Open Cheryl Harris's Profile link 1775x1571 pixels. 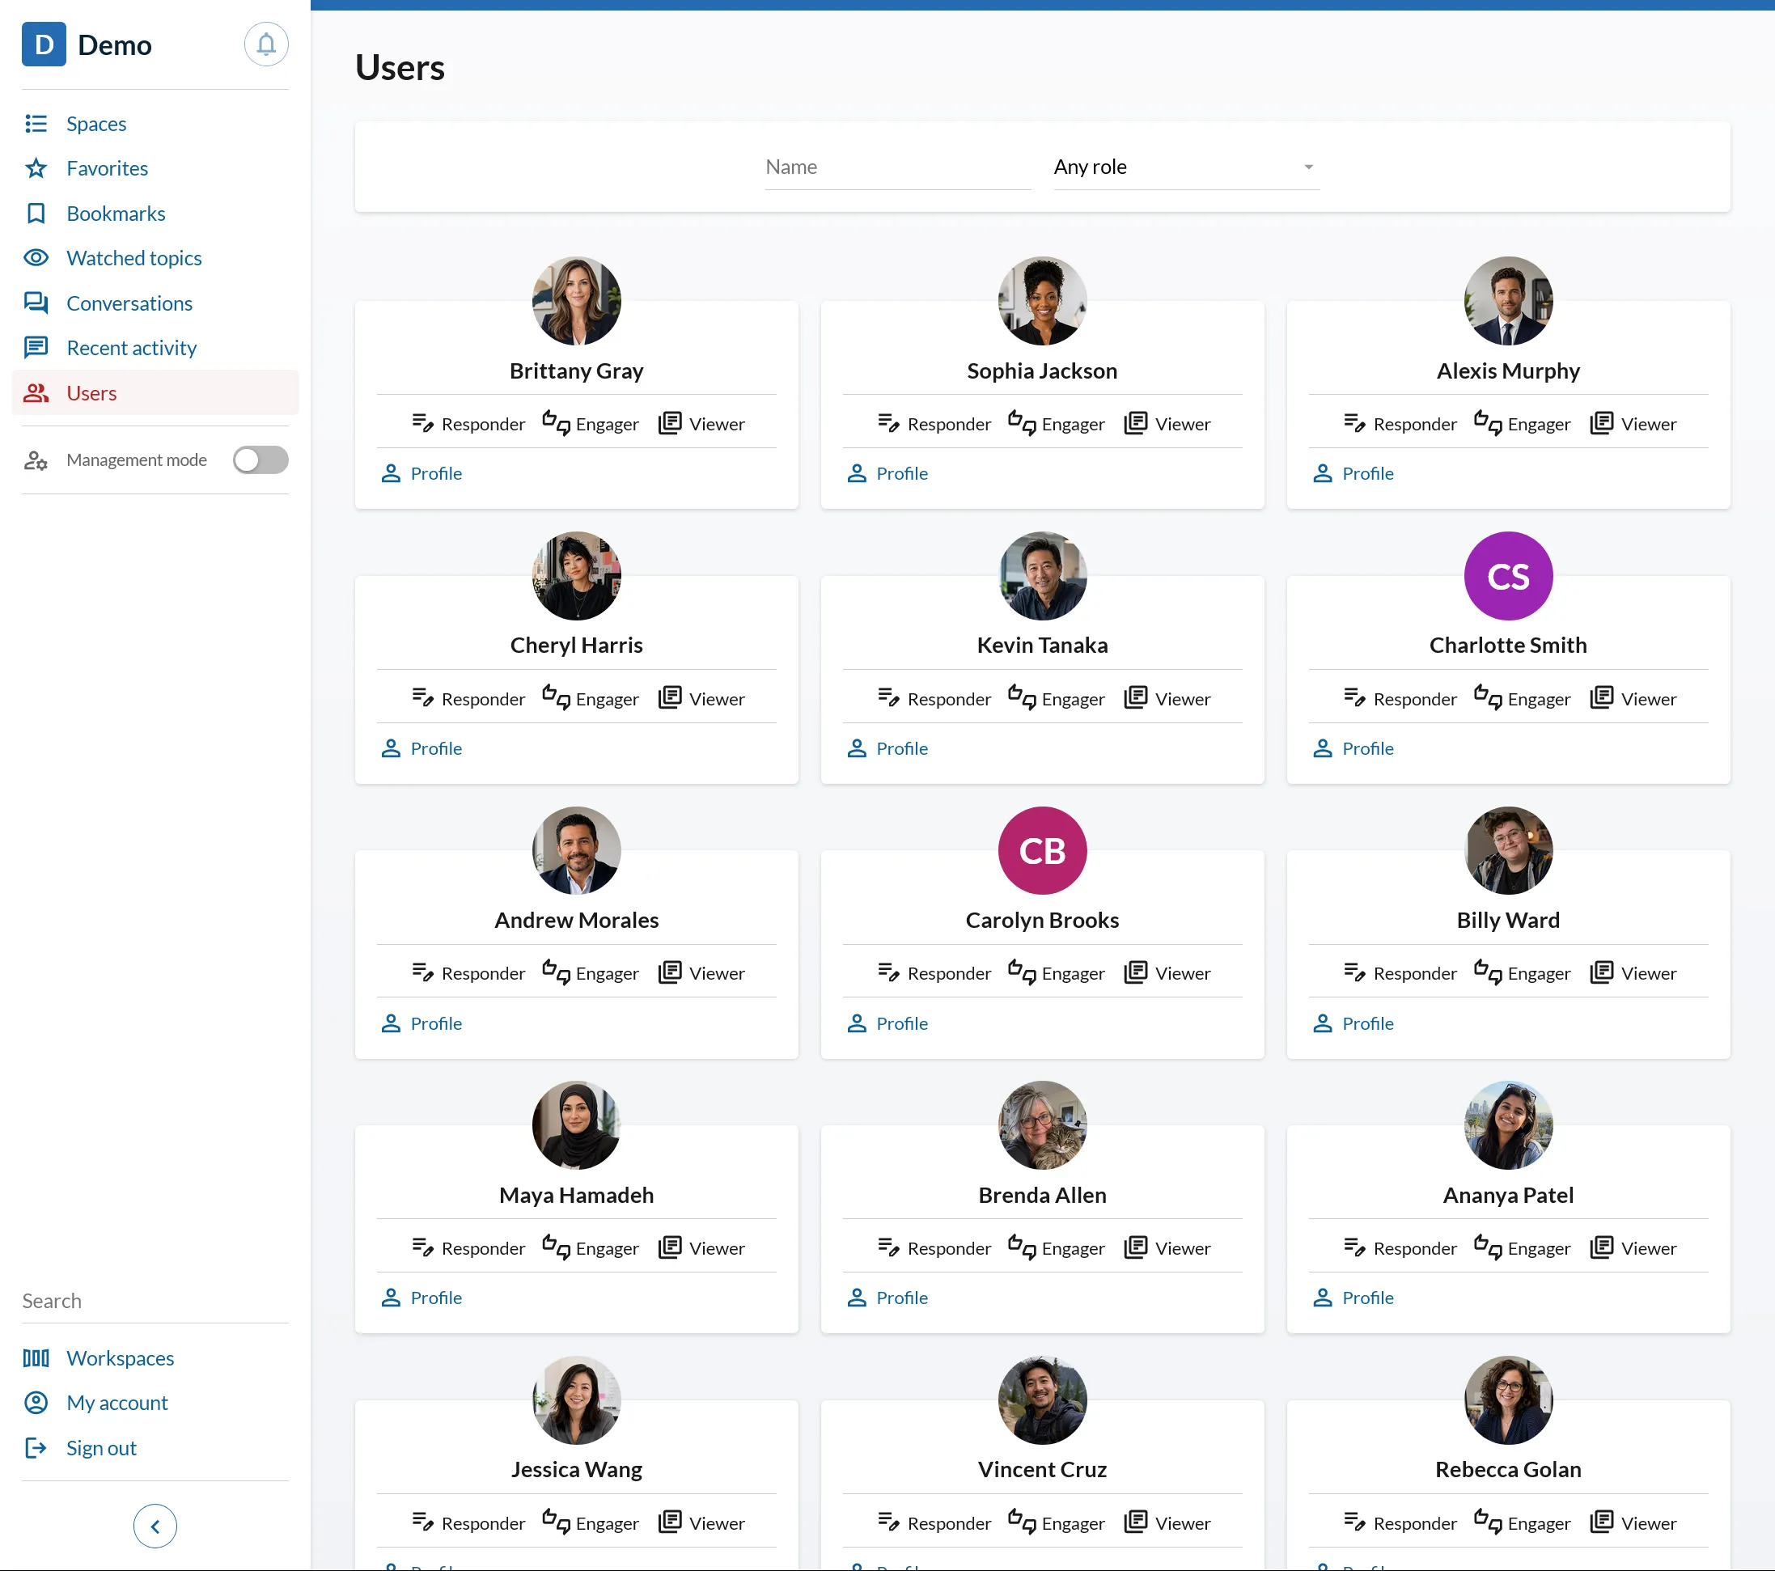(x=436, y=747)
